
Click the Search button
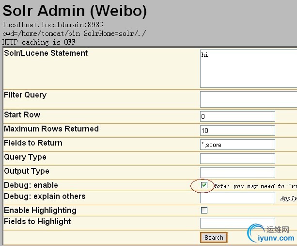[x=214, y=237]
